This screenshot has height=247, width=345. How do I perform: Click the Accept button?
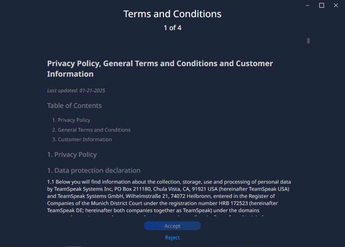[x=172, y=226]
